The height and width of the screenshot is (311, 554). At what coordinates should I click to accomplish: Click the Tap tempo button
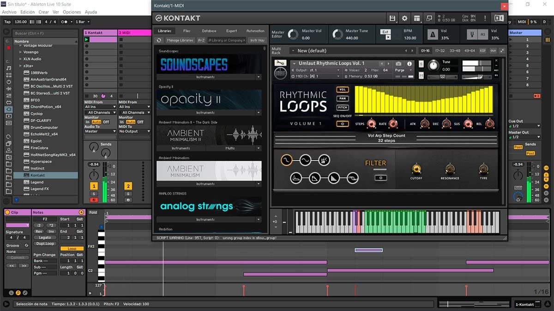pos(7,22)
